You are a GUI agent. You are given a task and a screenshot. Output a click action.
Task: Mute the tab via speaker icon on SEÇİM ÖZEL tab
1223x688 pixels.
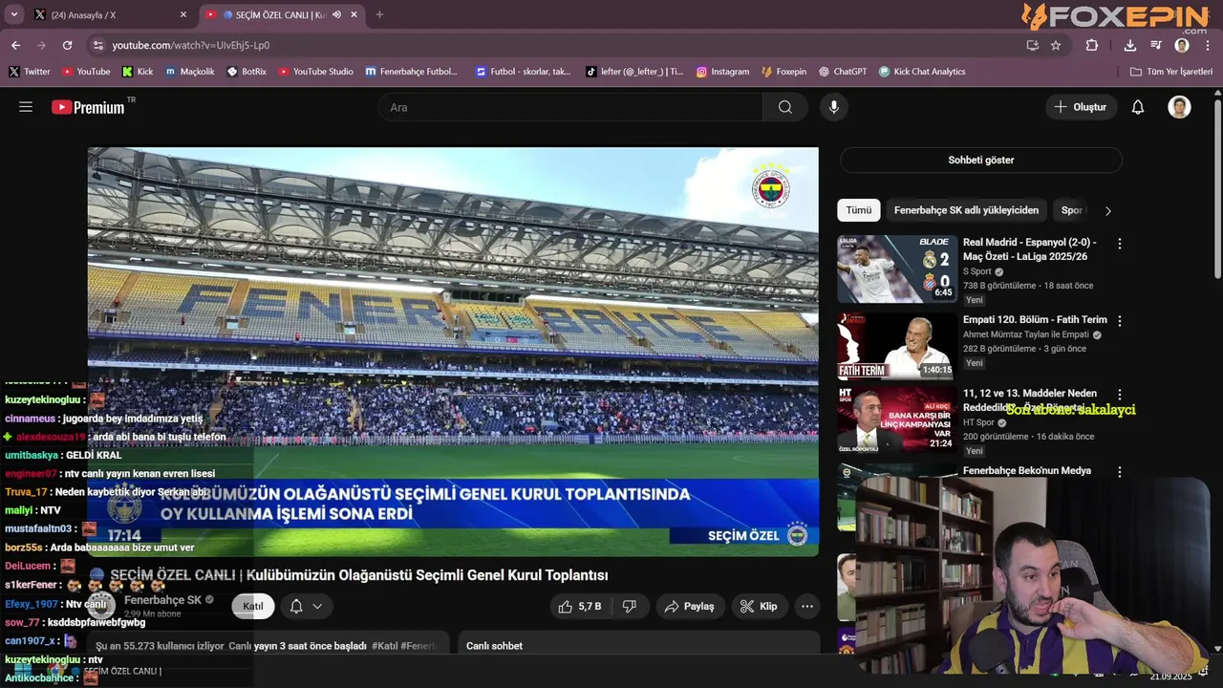coord(336,14)
